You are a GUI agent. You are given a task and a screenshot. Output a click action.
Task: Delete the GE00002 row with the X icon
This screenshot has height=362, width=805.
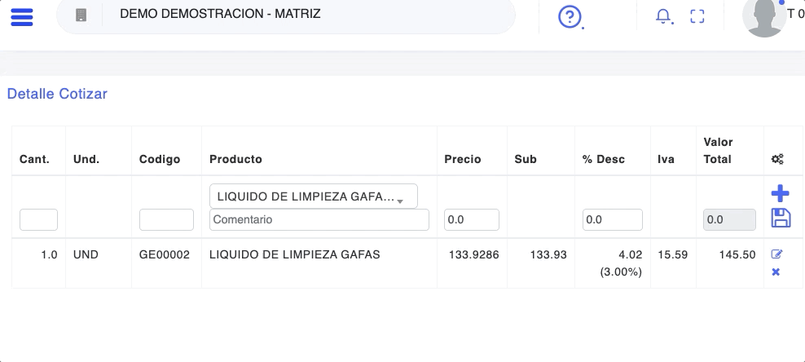pos(776,271)
